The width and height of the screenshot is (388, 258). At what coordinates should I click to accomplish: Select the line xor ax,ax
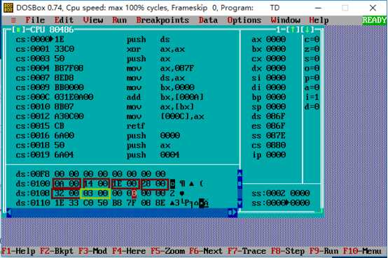point(100,49)
